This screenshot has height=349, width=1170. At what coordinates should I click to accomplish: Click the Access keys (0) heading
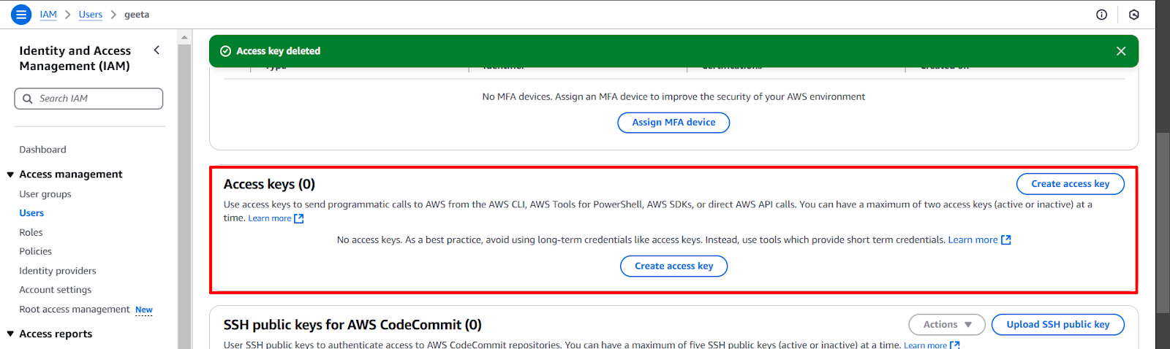(269, 184)
